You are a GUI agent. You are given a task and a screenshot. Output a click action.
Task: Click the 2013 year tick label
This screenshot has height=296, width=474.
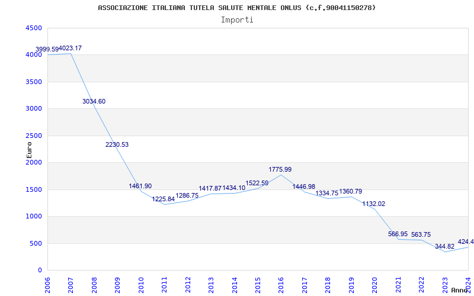point(211,285)
